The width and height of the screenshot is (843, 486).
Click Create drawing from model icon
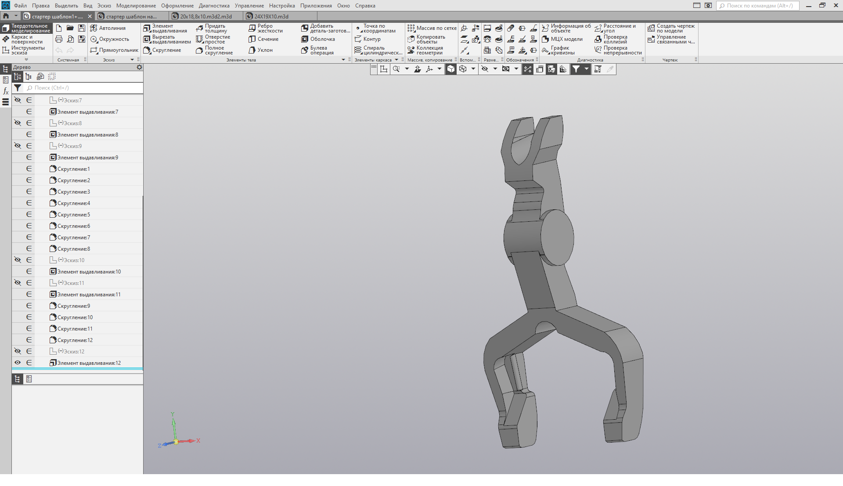(x=651, y=28)
